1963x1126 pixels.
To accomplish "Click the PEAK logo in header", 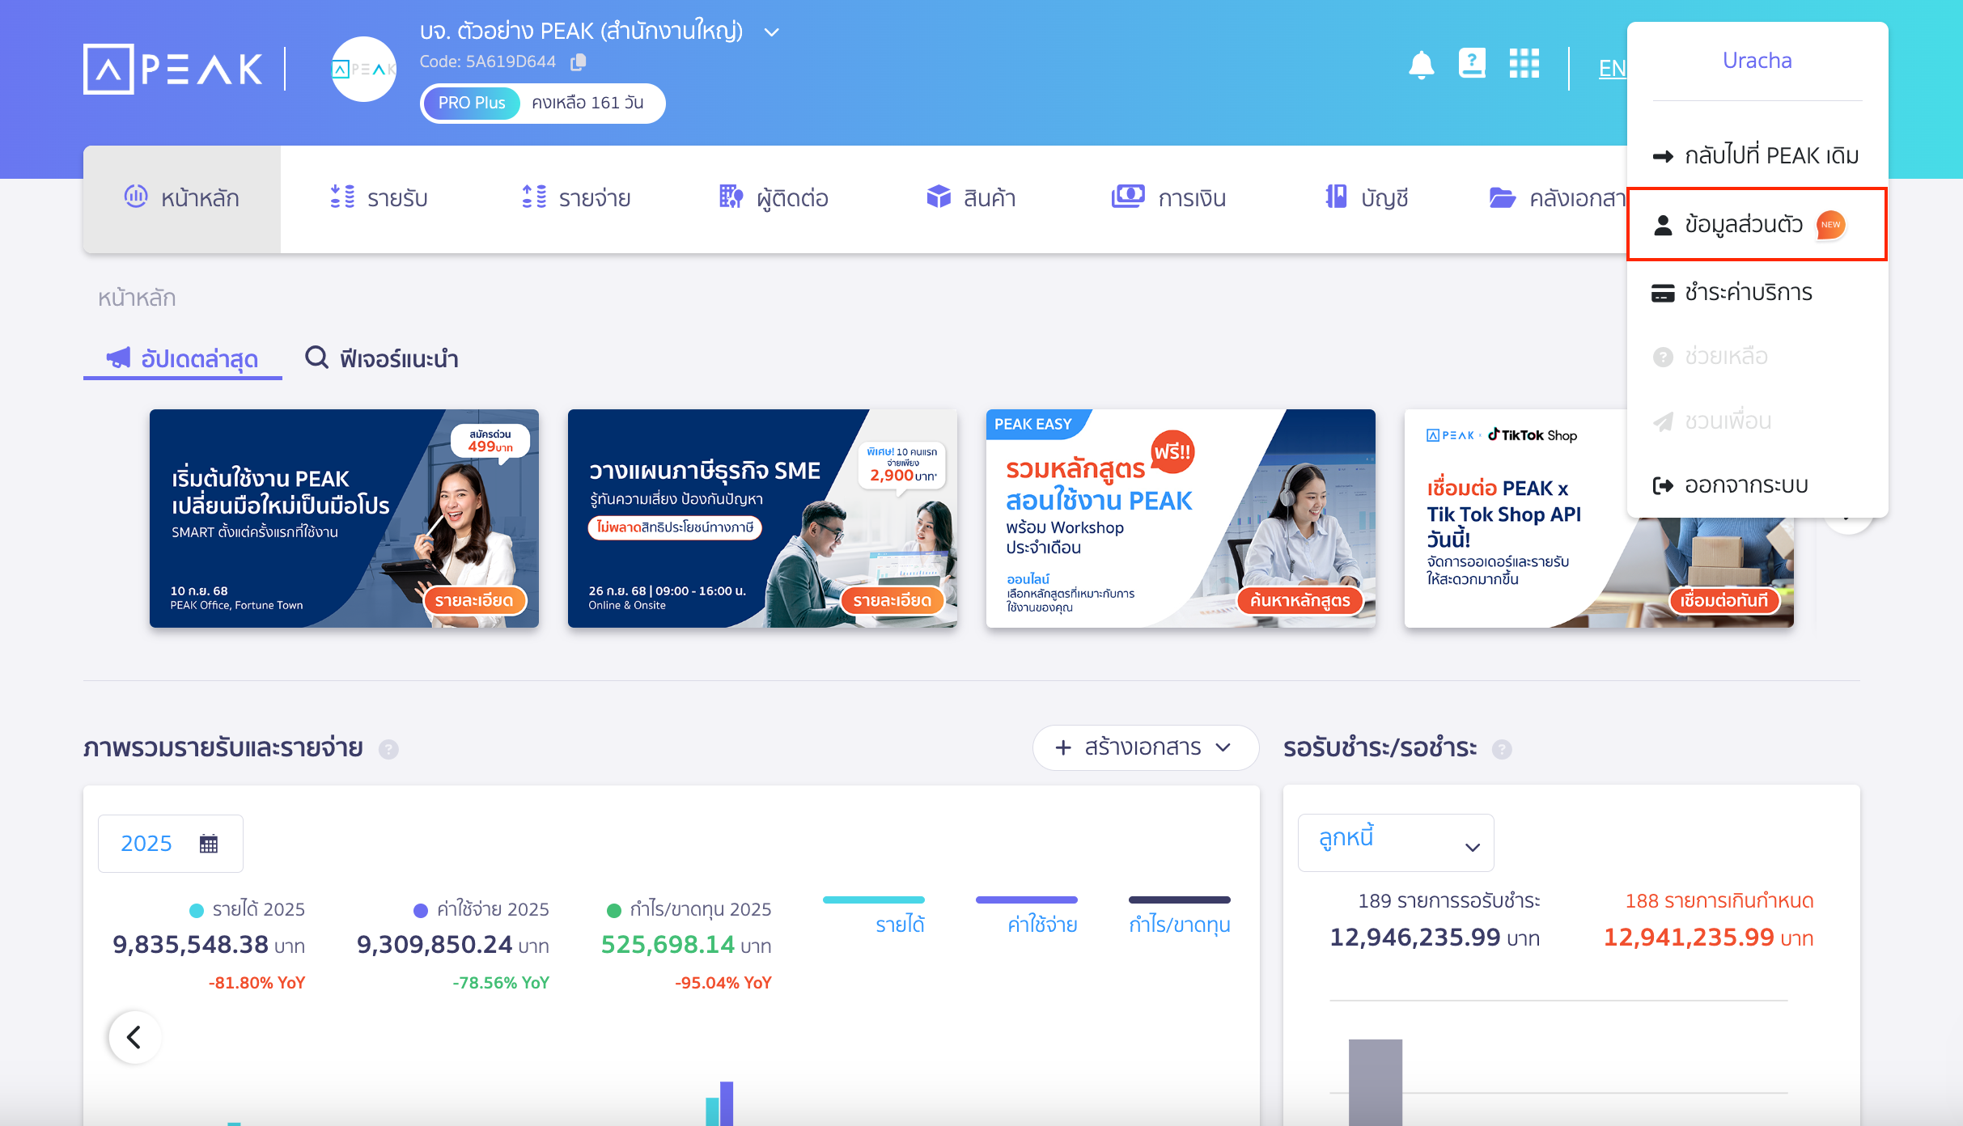I will pyautogui.click(x=173, y=69).
